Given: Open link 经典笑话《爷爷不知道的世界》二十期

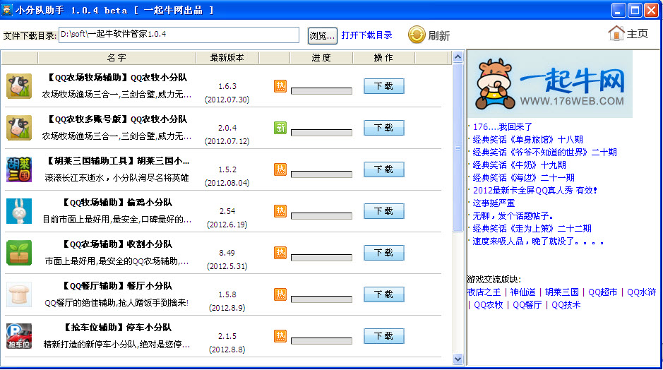Looking at the screenshot, I should [x=544, y=153].
